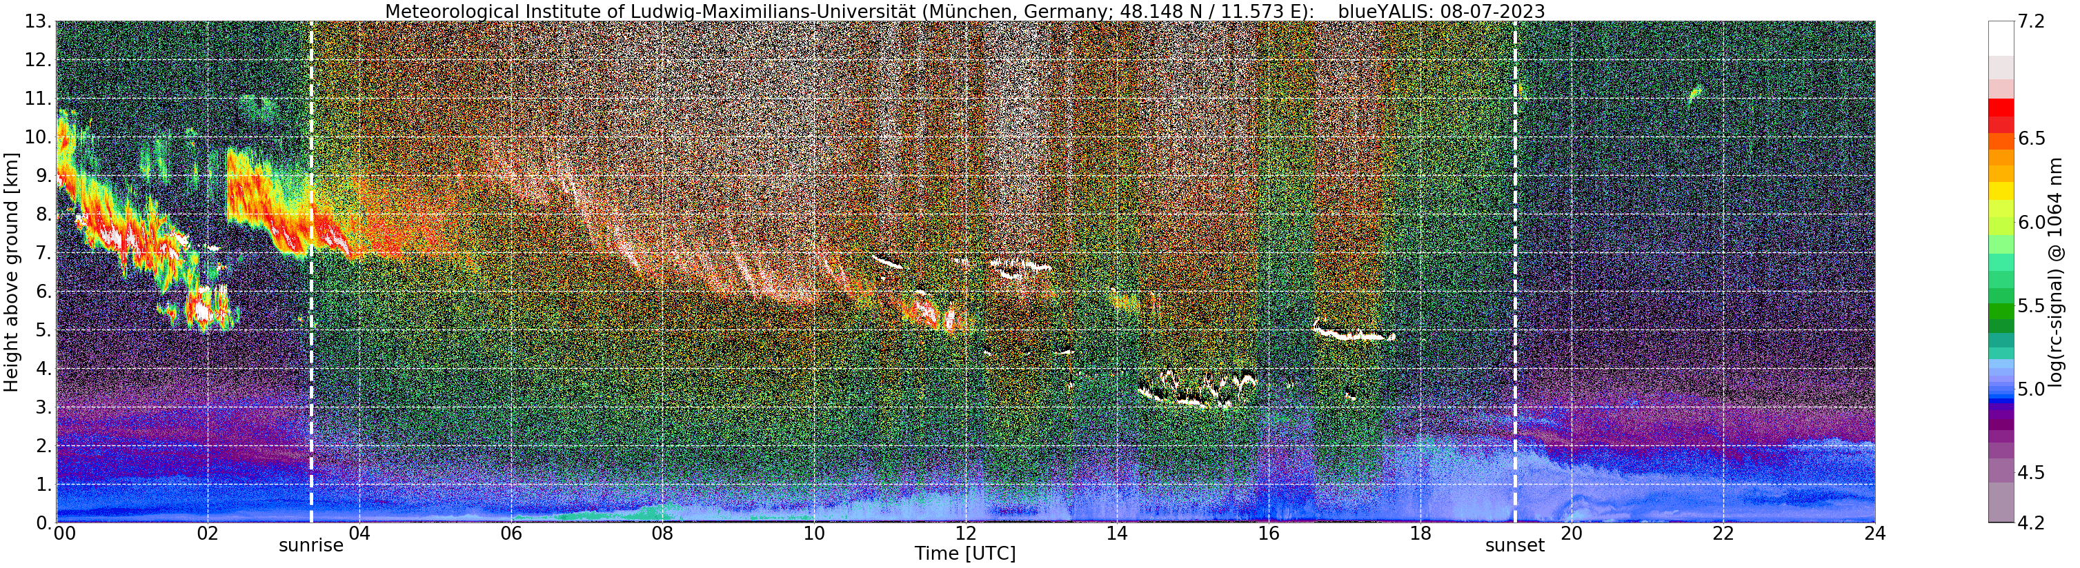Click the y-axis tick label '13.'
The image size is (2080, 568).
click(x=39, y=22)
